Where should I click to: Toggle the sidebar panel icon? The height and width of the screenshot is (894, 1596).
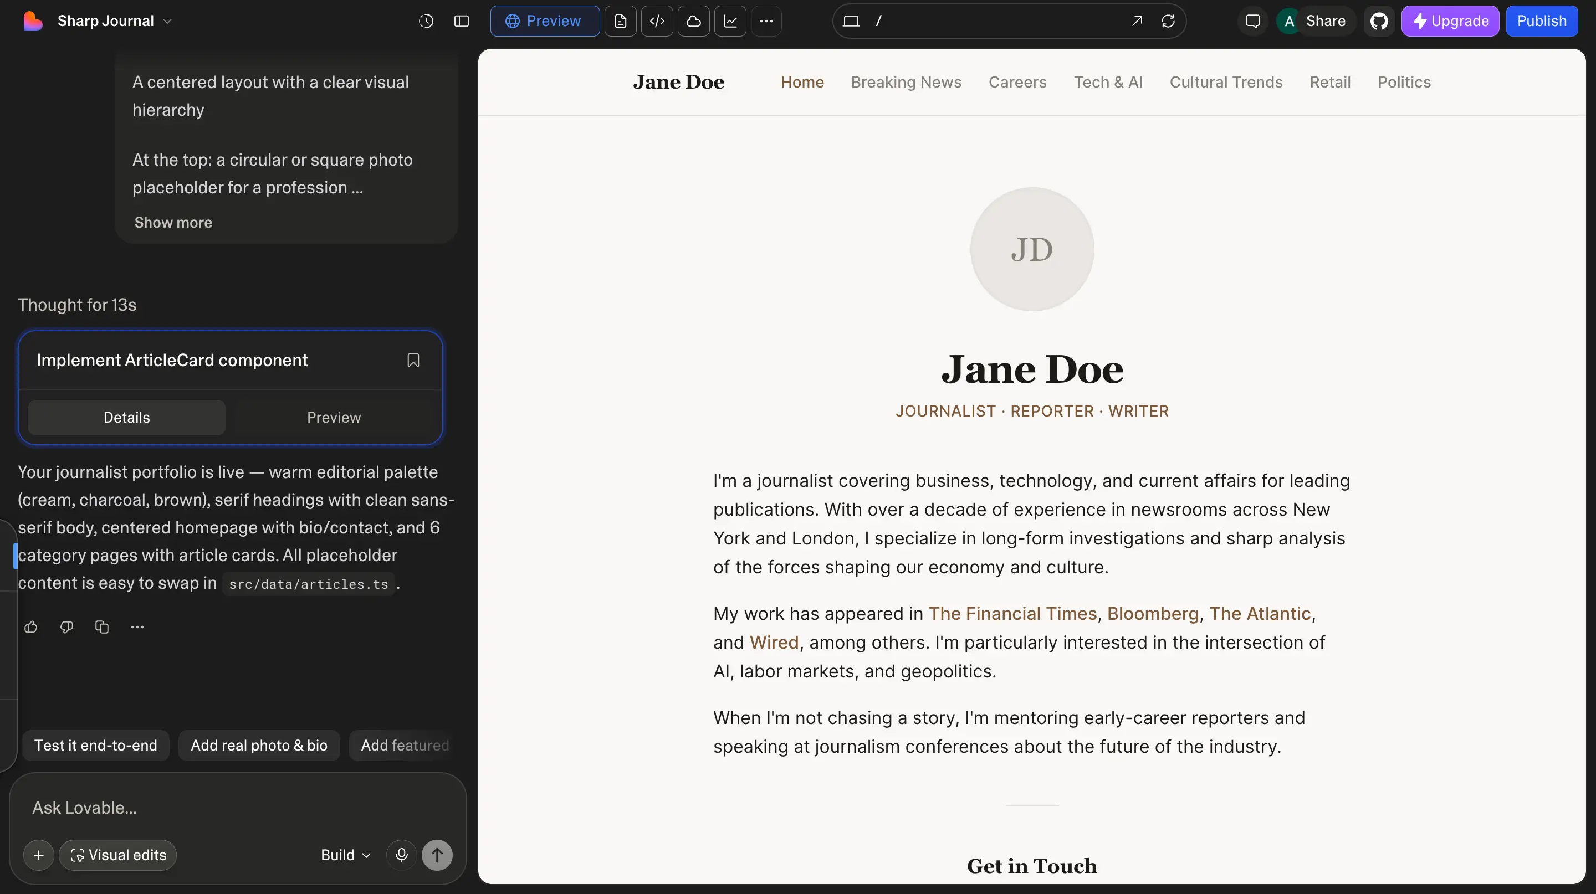click(462, 20)
